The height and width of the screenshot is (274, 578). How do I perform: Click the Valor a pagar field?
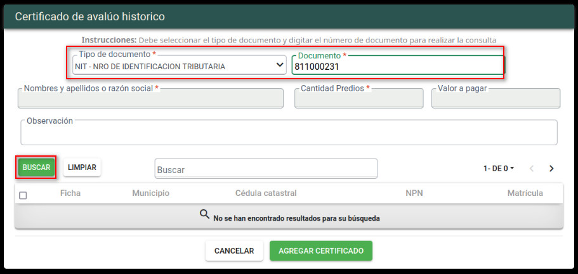(x=496, y=98)
